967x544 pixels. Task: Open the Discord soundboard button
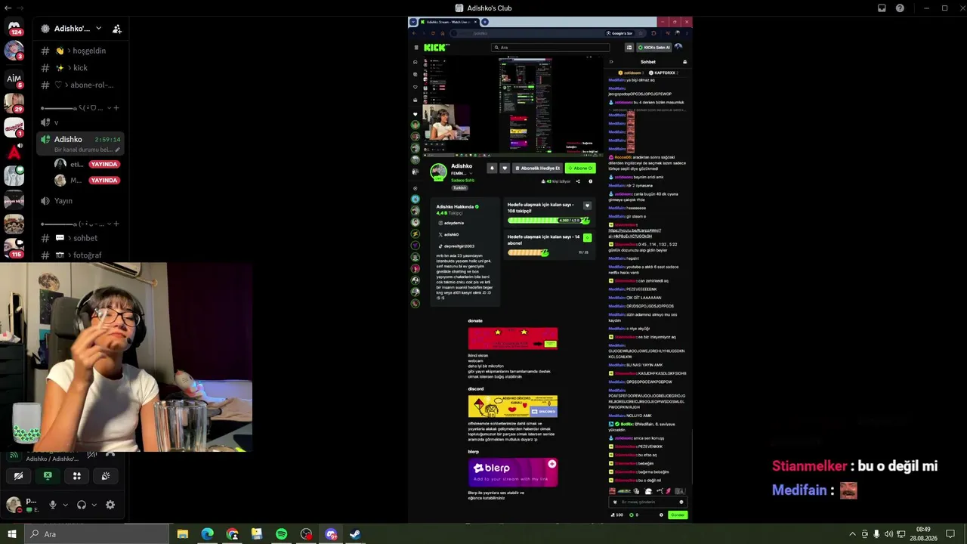[106, 476]
